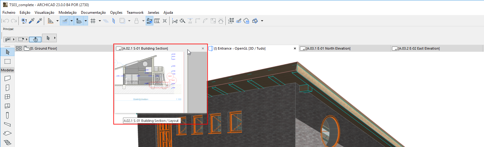This screenshot has width=484, height=147.
Task: Open the Ajuda menu
Action: [x=168, y=13]
